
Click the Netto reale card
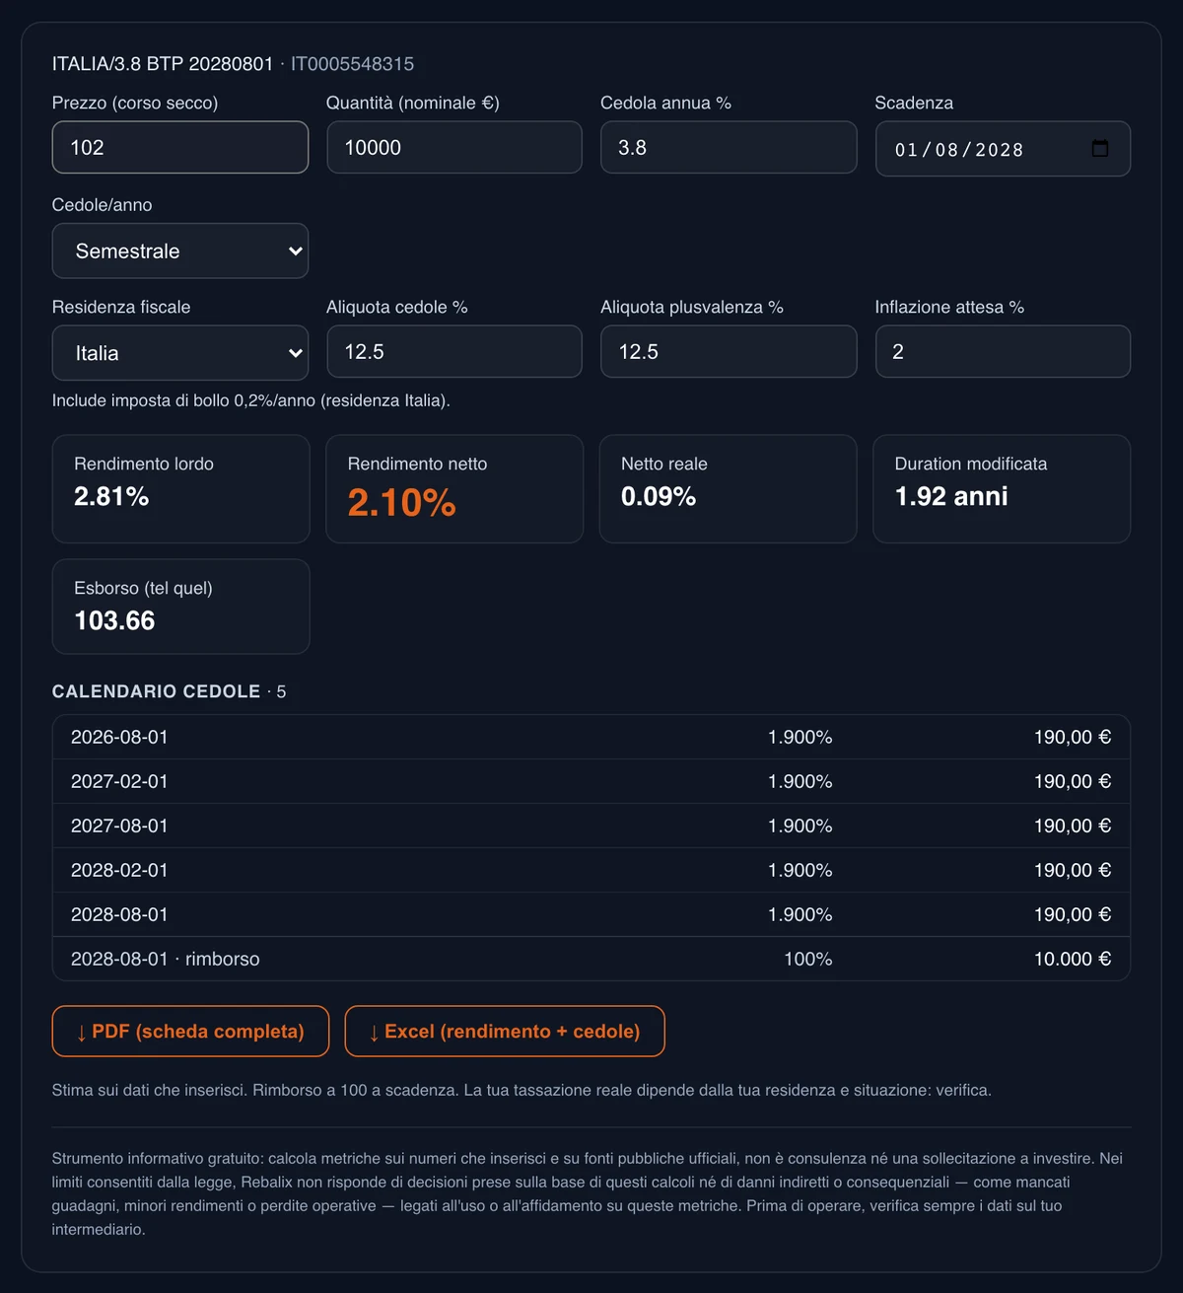[729, 489]
